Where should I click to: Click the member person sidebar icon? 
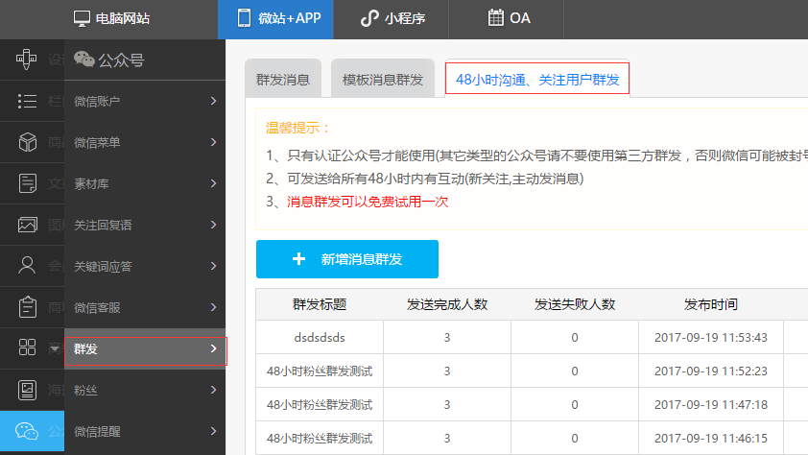click(x=27, y=265)
